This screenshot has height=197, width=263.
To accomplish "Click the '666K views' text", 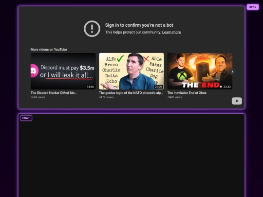I will coord(38,97).
